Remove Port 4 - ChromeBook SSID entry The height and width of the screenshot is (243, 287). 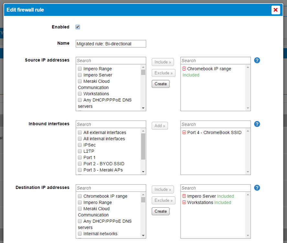pyautogui.click(x=184, y=132)
